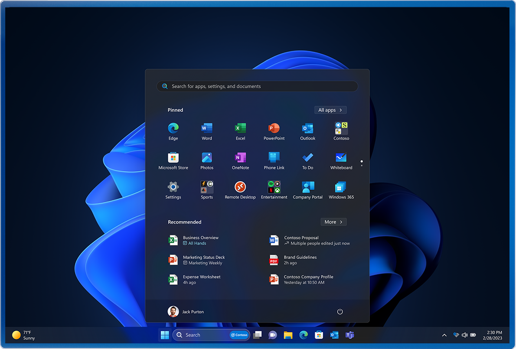
Task: Click the Start menu search field
Action: [x=257, y=86]
